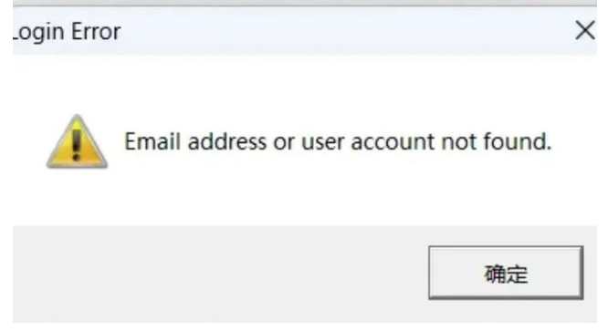This screenshot has width=608, height=332.
Task: Acknowledge the login error by clicking 确定
Action: pos(506,273)
